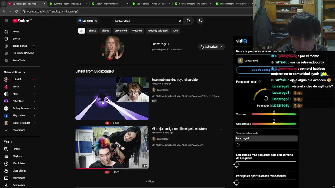Clear the search box with X icon
The height and width of the screenshot is (188, 335).
pyautogui.click(x=180, y=21)
